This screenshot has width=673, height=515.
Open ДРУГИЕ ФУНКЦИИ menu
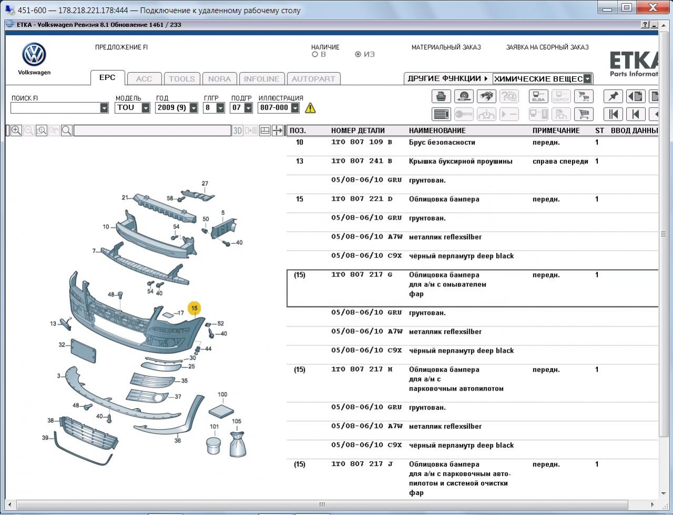coord(448,78)
